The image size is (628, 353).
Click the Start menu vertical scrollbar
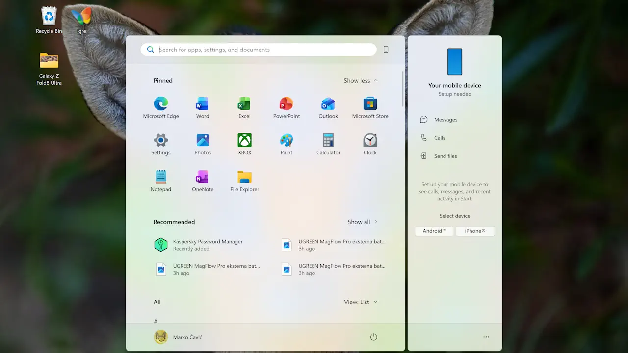(403, 89)
